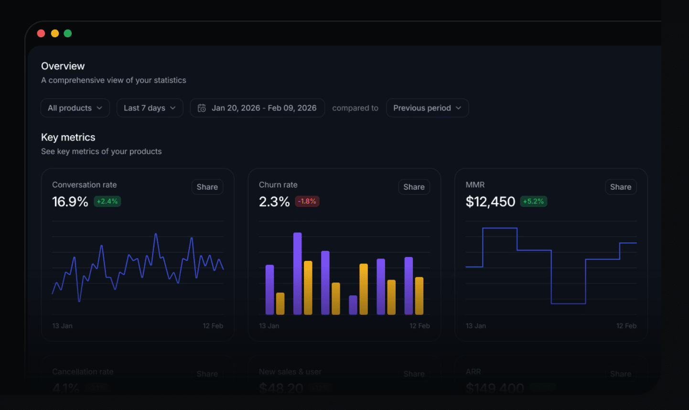
Task: Click the +2.4% conversation rate badge
Action: (x=108, y=201)
